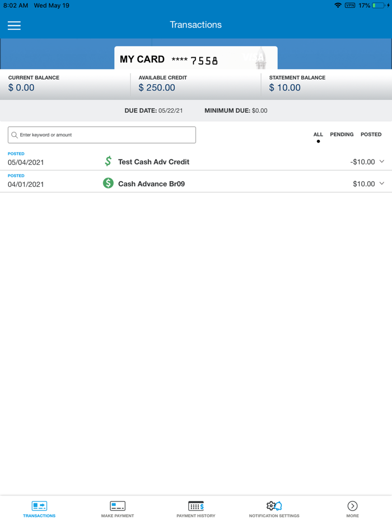Switch to the POSTED filter tab

coord(371,134)
